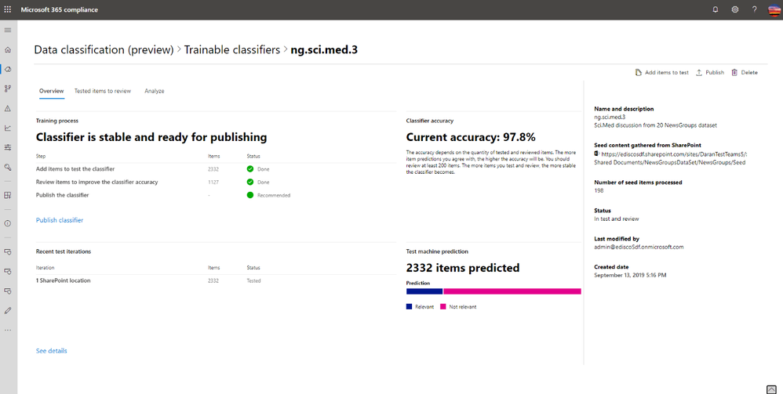The width and height of the screenshot is (783, 394).
Task: Open reports chart sidebar icon
Action: [x=8, y=128]
